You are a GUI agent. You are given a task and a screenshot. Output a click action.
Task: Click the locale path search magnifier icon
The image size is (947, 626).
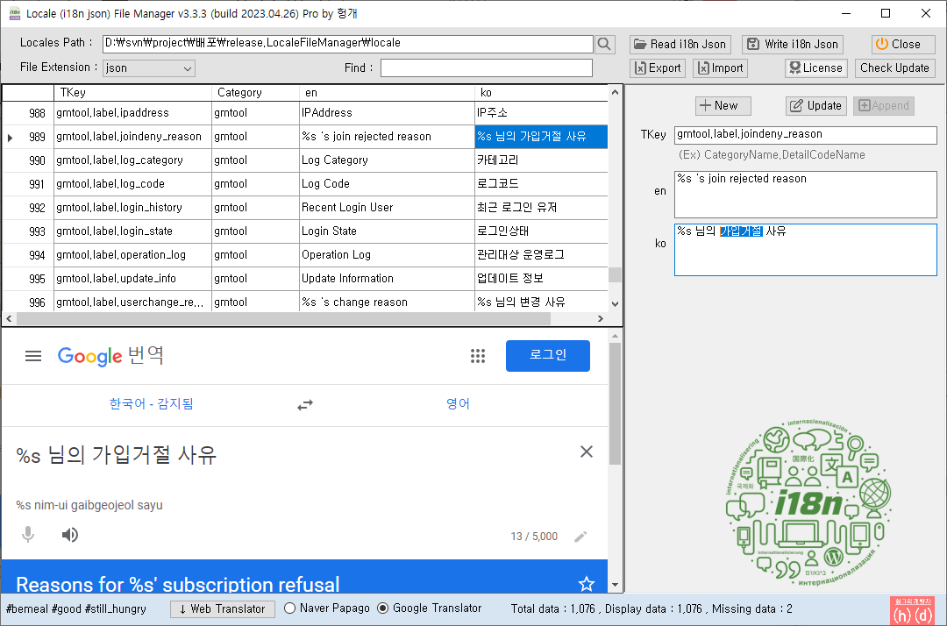[x=604, y=44]
